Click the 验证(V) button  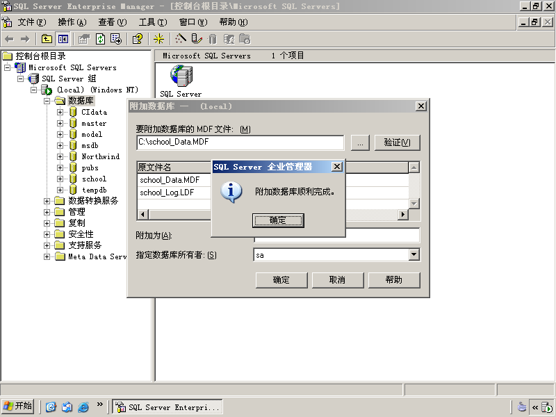(397, 142)
